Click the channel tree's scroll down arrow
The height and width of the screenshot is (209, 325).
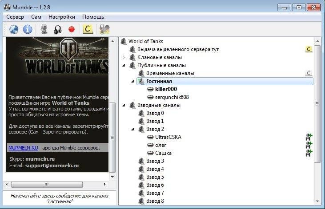click(x=317, y=201)
